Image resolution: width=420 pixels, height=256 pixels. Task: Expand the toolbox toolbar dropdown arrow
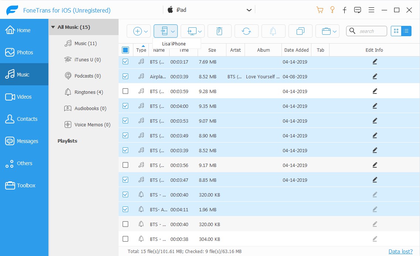tap(335, 32)
